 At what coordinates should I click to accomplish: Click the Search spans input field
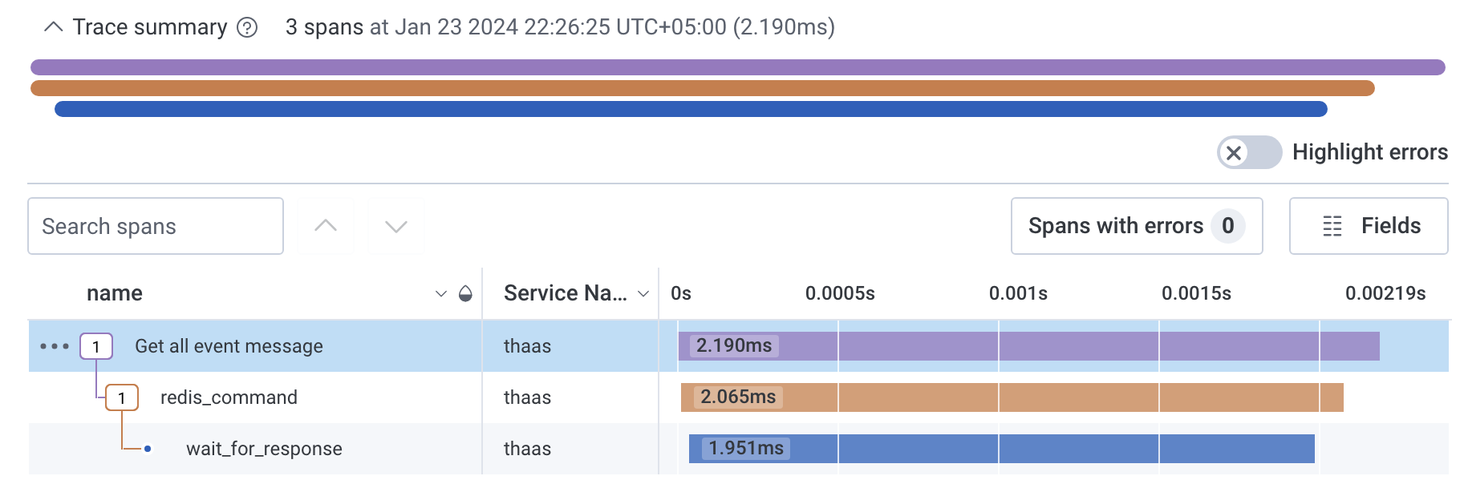pos(156,226)
